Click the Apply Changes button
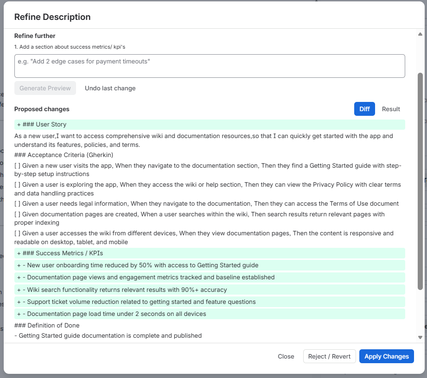The width and height of the screenshot is (427, 378). click(x=386, y=356)
